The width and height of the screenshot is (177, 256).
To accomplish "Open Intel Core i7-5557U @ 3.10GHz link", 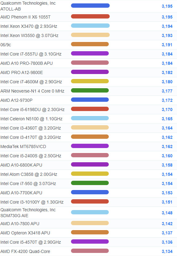I will click(31, 54).
